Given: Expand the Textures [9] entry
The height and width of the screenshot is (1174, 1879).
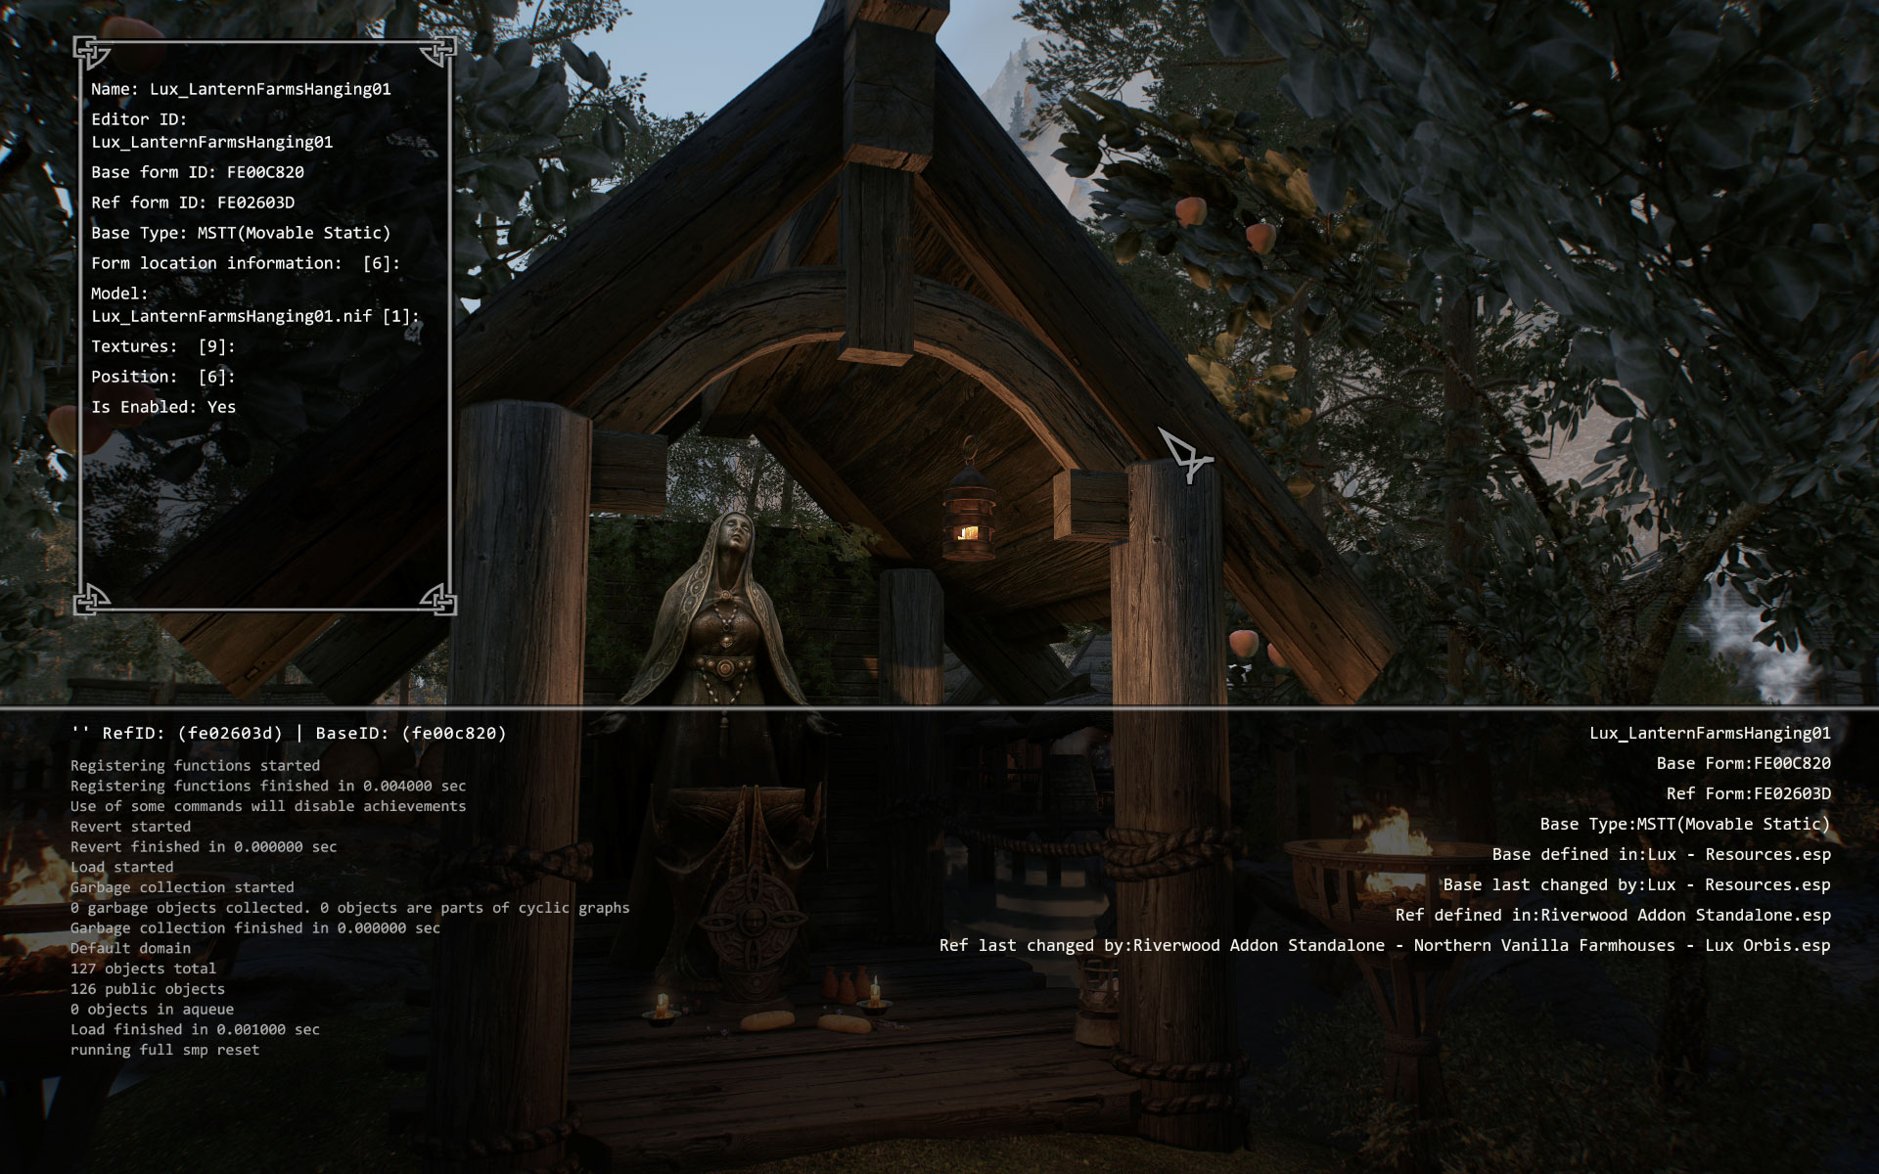Looking at the screenshot, I should click(163, 346).
